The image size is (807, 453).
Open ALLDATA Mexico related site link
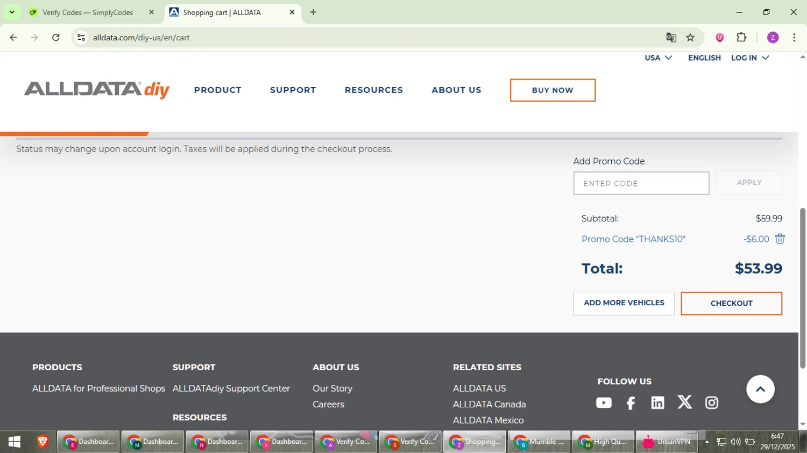pos(489,420)
